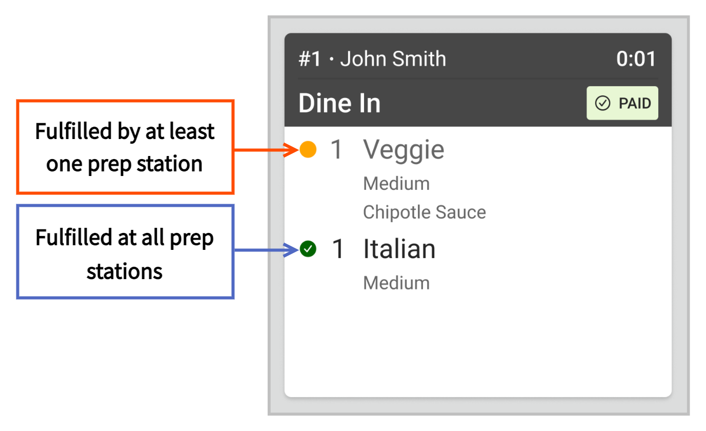
Task: Click the green checkmark icon beside Italian
Action: [308, 249]
